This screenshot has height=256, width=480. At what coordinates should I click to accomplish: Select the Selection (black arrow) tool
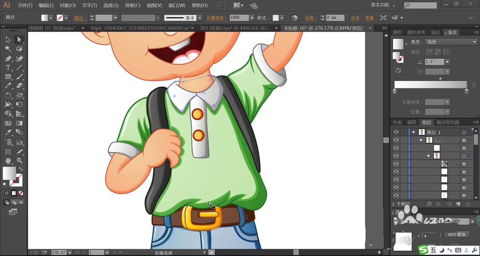pos(8,39)
